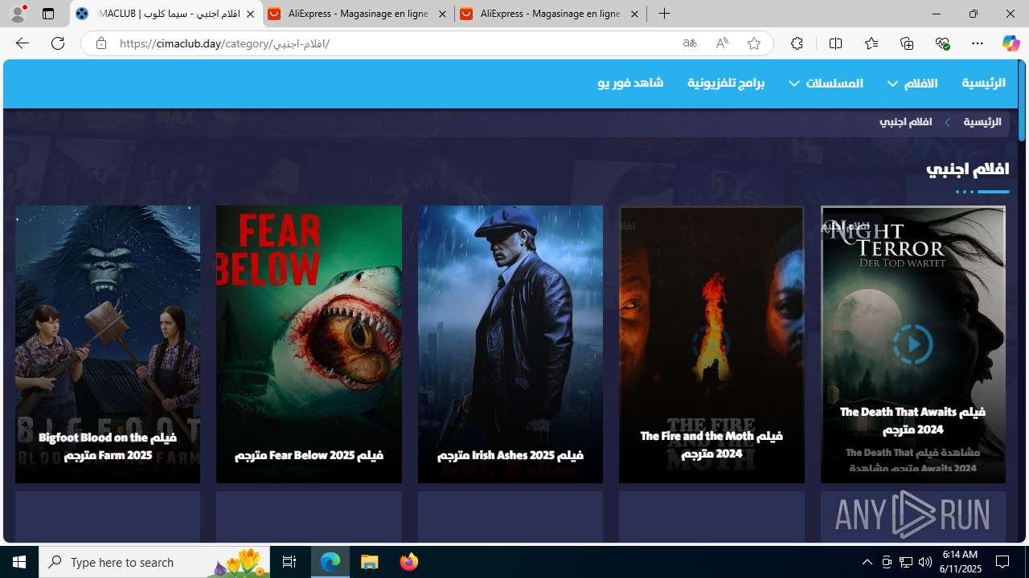Open Irish Ashes 2025 movie poster

tap(510, 344)
